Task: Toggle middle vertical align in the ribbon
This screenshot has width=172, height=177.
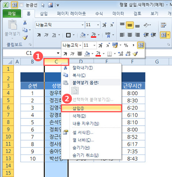Action: 130,25
